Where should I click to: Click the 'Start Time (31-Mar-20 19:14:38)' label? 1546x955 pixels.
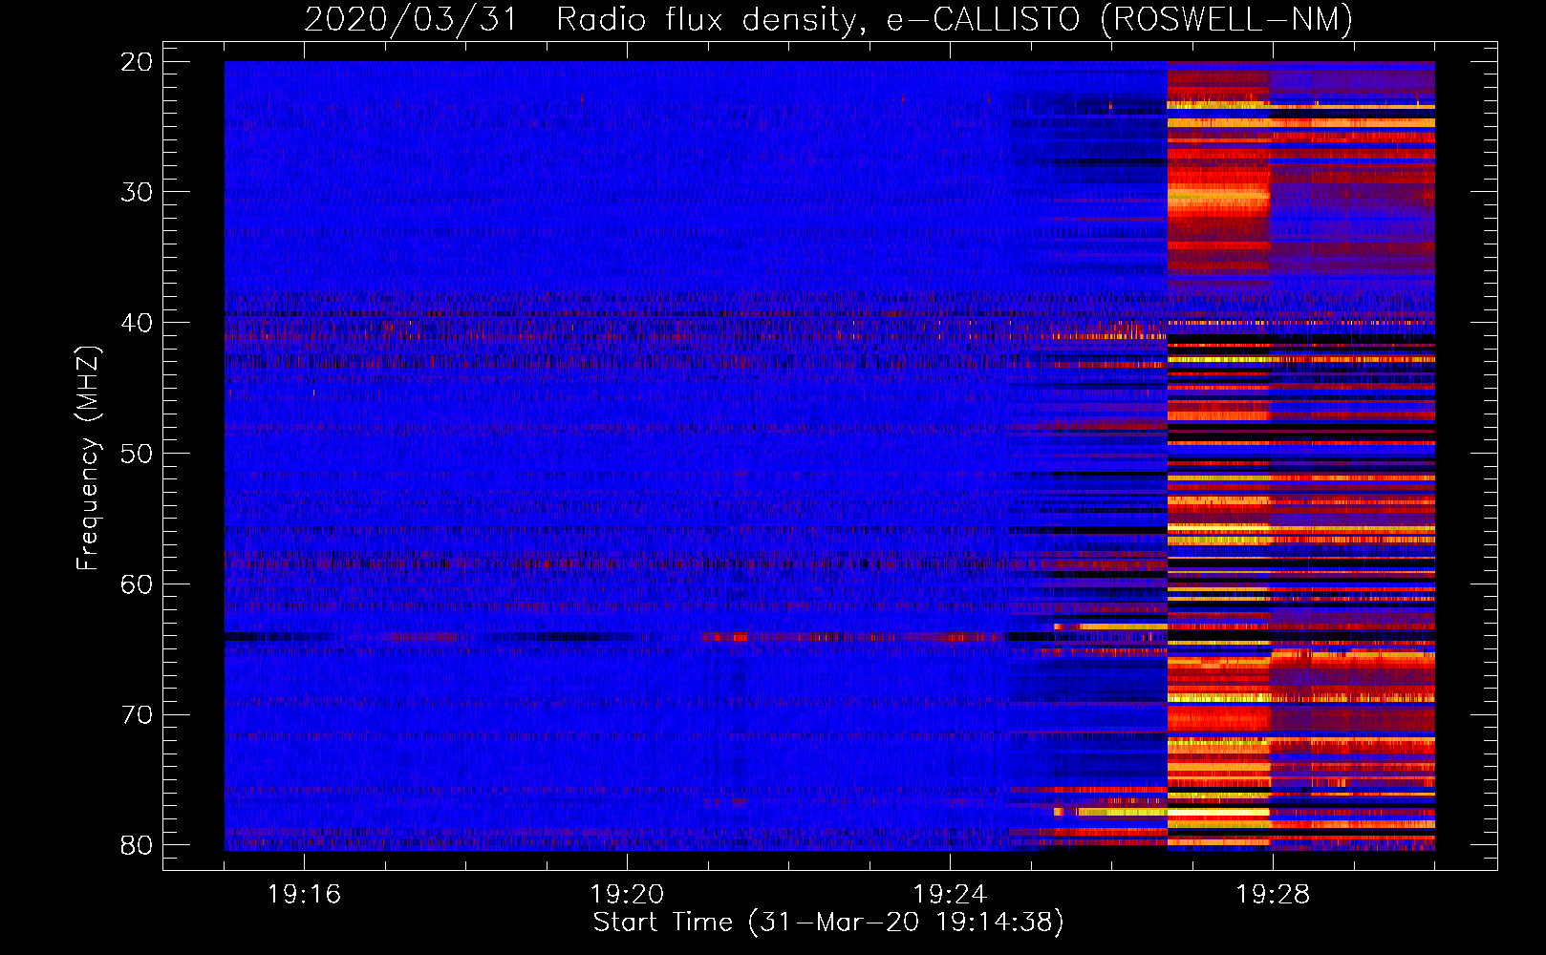828,923
